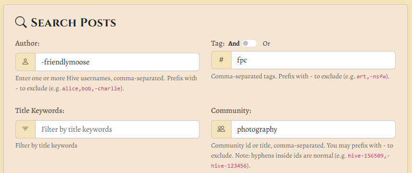412x173 pixels.
Task: Click the Search Posts heading
Action: click(x=74, y=23)
